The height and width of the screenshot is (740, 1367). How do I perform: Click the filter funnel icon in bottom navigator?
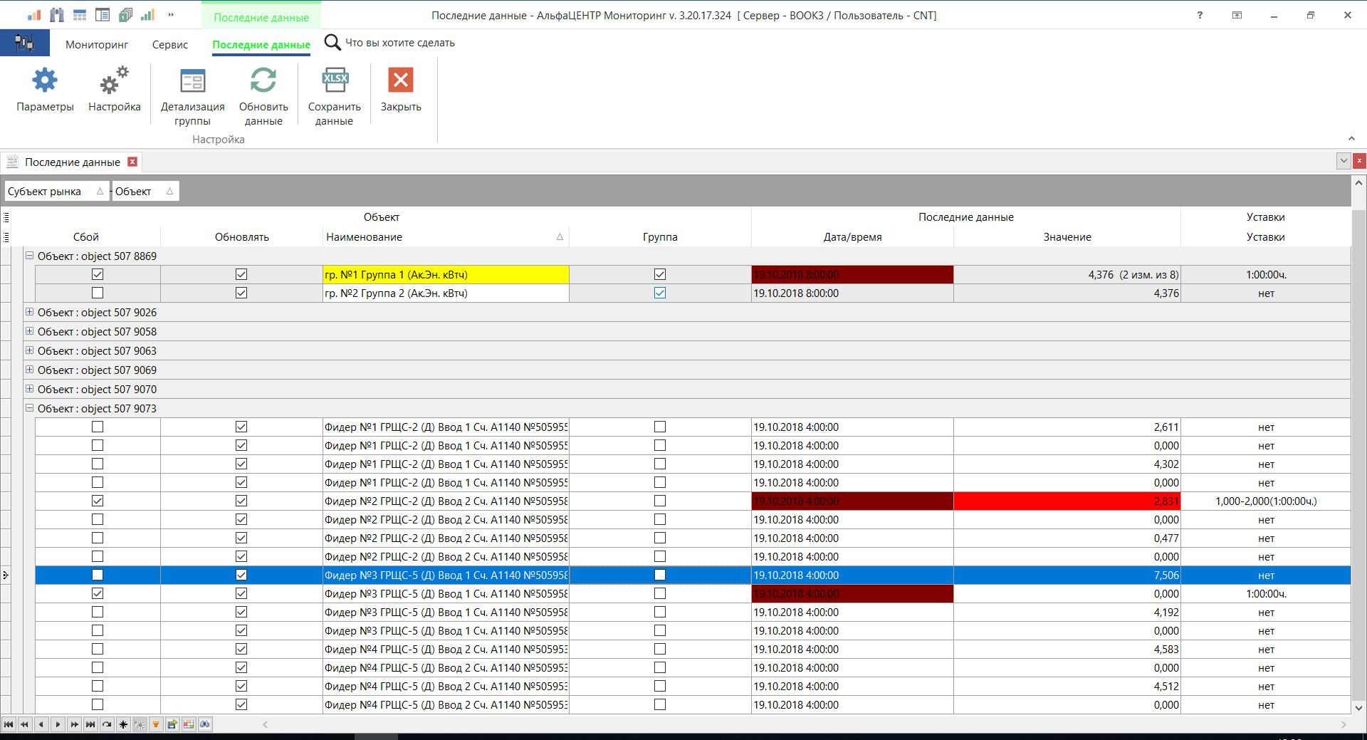[x=156, y=724]
